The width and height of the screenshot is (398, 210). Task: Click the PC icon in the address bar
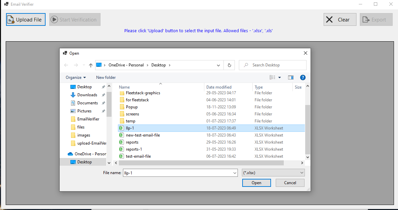point(99,65)
